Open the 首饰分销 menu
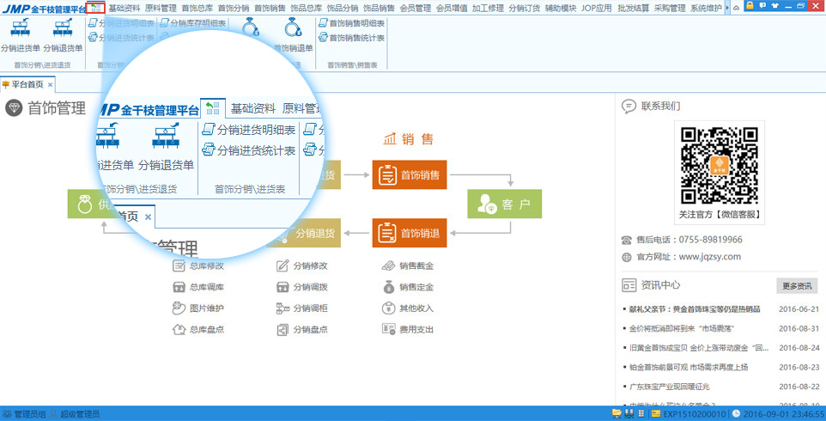Screen dimensions: 826x421 pos(234,8)
